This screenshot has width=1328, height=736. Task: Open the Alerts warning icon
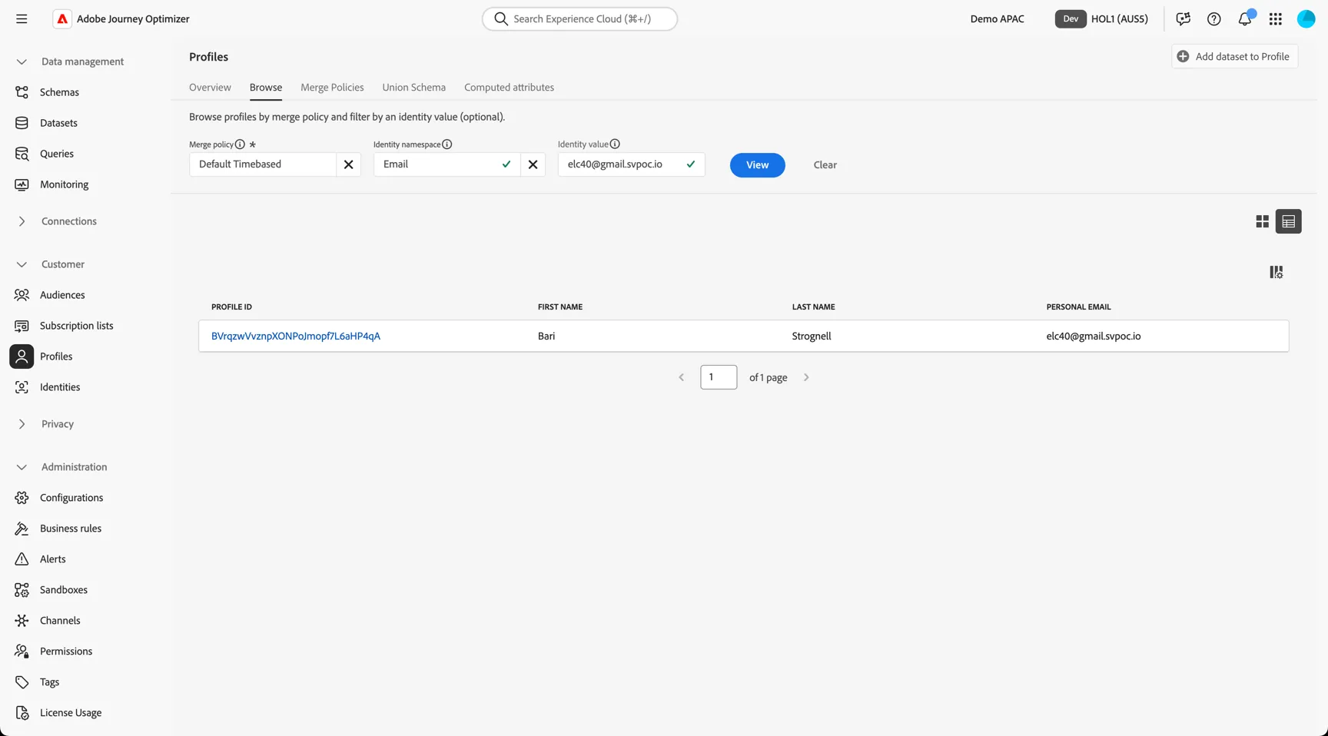point(22,559)
